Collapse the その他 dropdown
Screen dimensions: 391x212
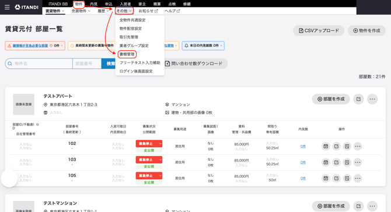[x=124, y=11]
